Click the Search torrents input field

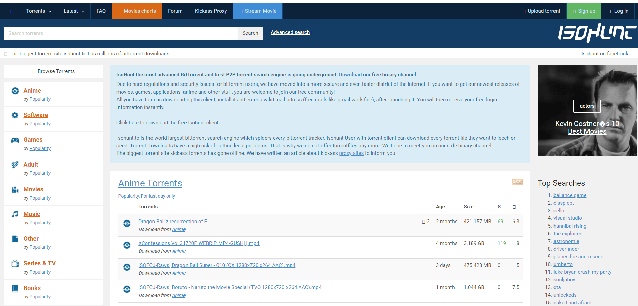point(121,33)
